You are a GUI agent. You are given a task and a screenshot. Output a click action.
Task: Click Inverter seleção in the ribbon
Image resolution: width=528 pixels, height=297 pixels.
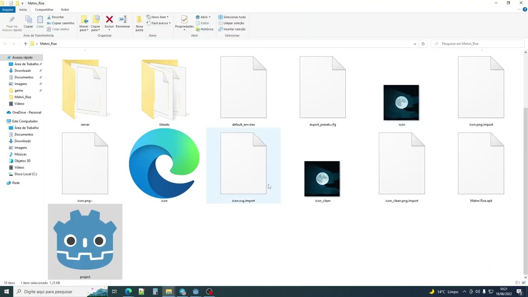point(232,29)
